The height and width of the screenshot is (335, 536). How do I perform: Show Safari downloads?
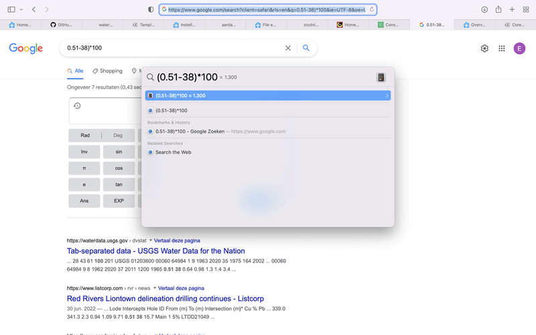(484, 9)
